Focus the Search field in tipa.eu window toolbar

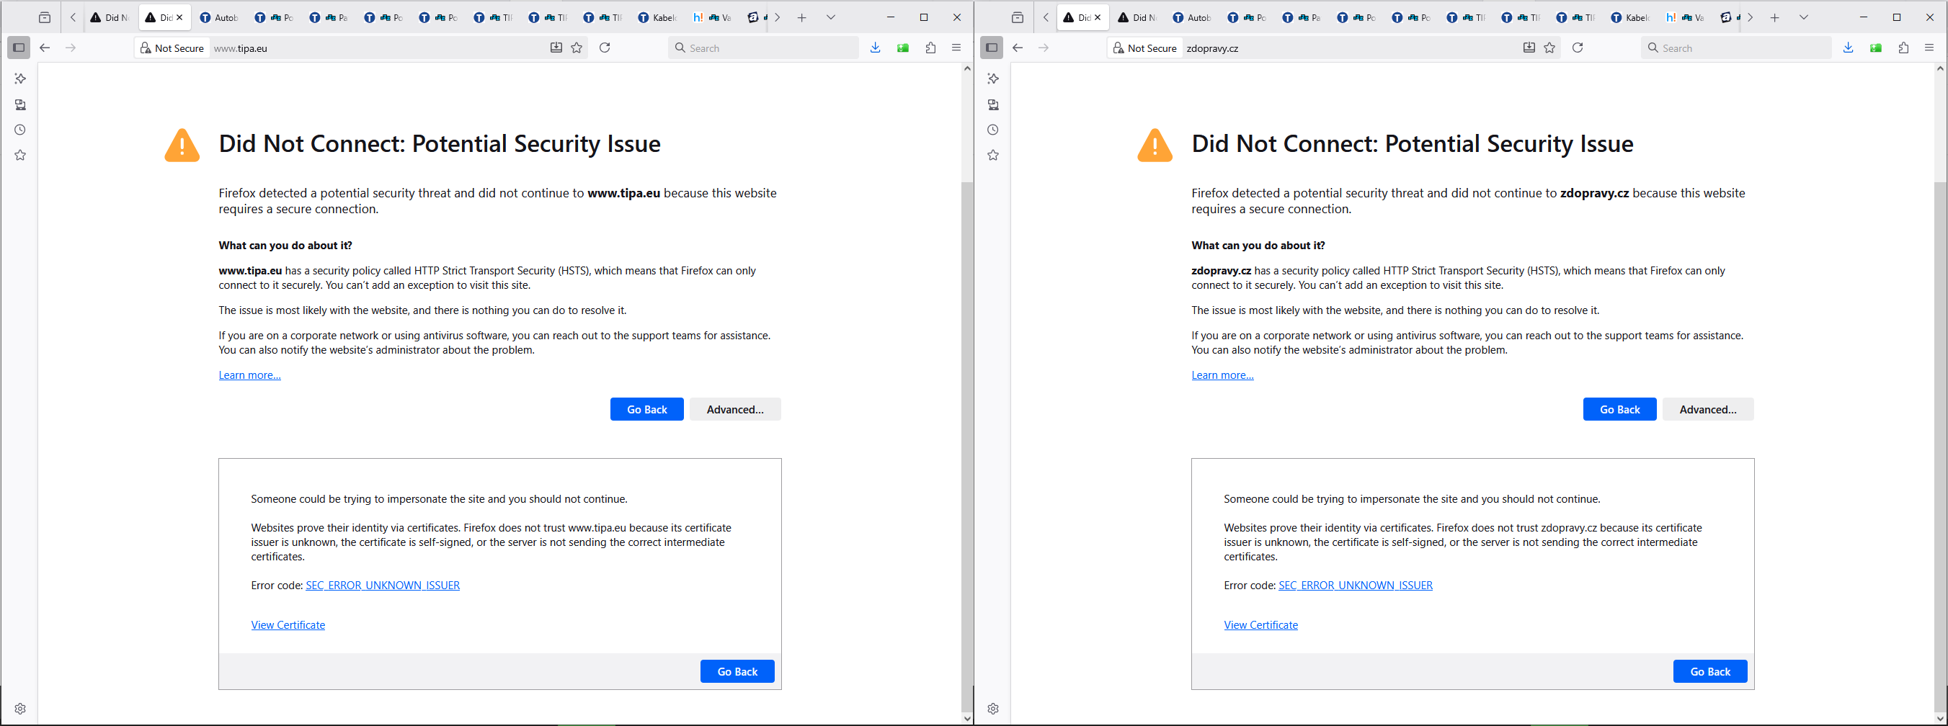click(763, 48)
